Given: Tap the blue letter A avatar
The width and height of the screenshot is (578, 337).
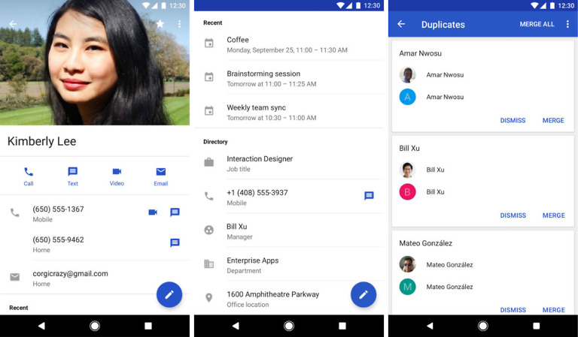Looking at the screenshot, I should (x=407, y=97).
